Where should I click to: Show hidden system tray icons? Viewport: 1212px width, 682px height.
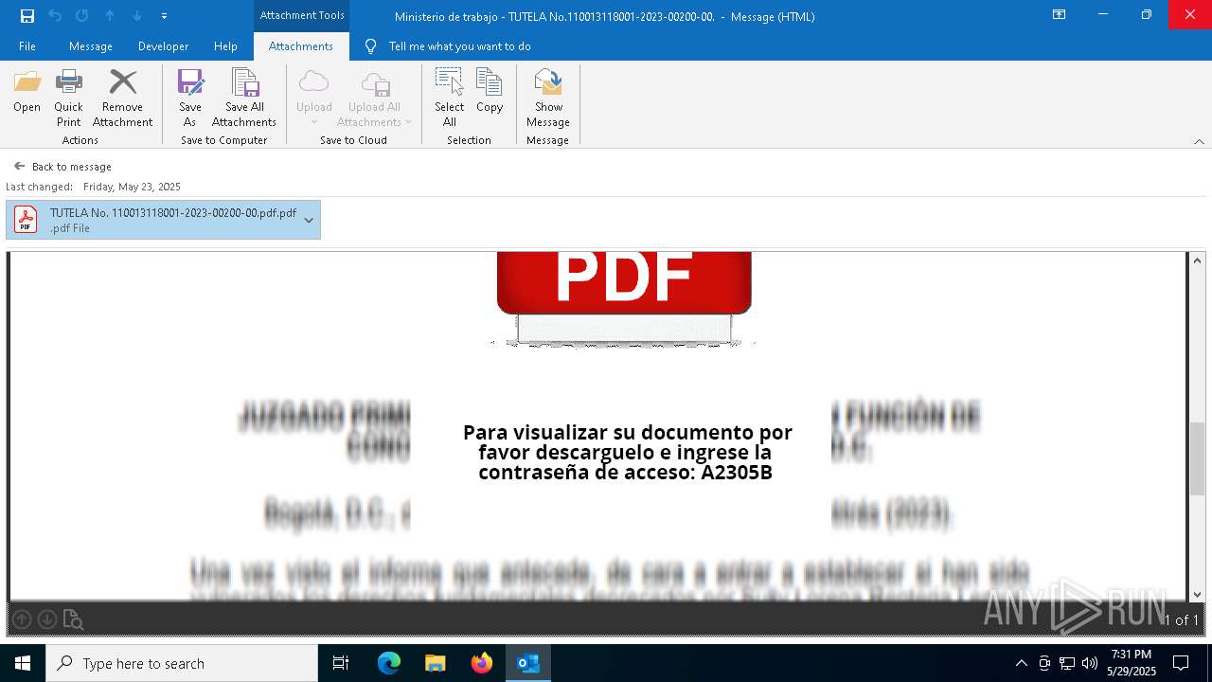[1021, 663]
